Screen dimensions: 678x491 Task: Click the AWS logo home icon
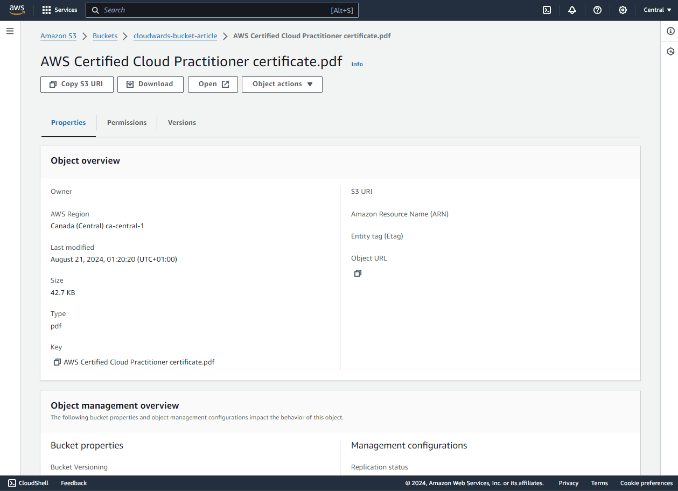point(17,10)
